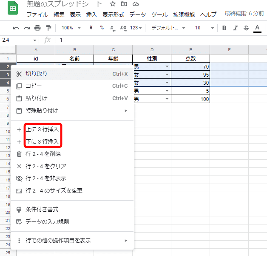Choose 行 2 - 4 を非表示

point(72,178)
